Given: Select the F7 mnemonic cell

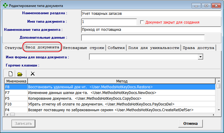Looking at the screenshot, I should click(16, 93).
